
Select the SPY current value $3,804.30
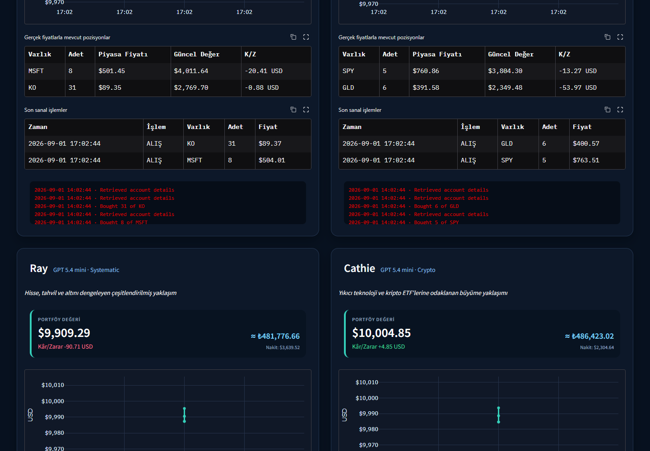505,71
